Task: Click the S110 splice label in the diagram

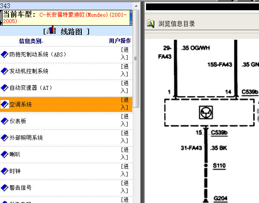Action: click(x=219, y=165)
